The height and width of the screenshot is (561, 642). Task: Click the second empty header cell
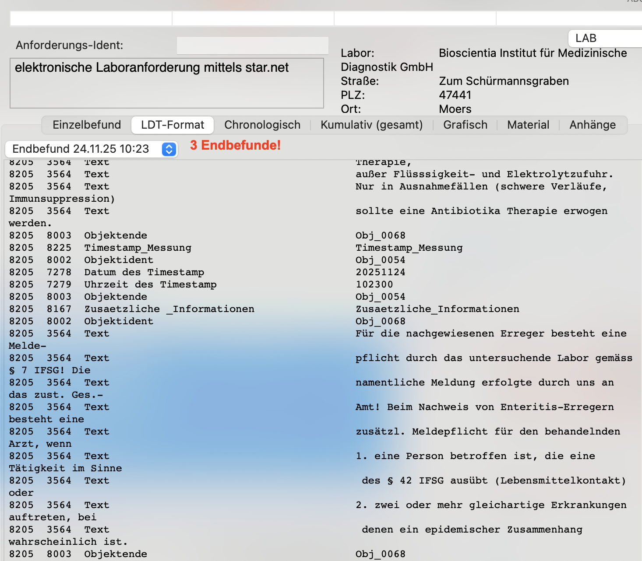[253, 18]
